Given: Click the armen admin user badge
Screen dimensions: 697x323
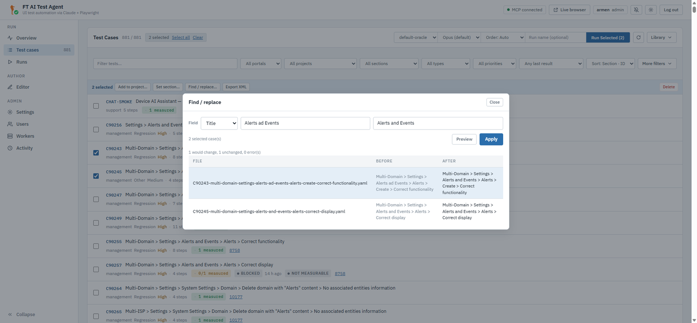Looking at the screenshot, I should 610,10.
